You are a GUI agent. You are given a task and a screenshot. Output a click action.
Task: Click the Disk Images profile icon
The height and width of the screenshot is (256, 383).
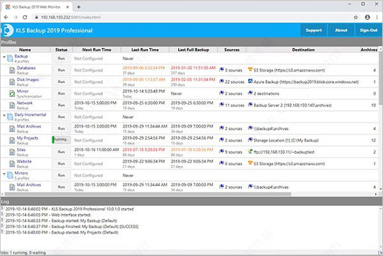(12, 82)
